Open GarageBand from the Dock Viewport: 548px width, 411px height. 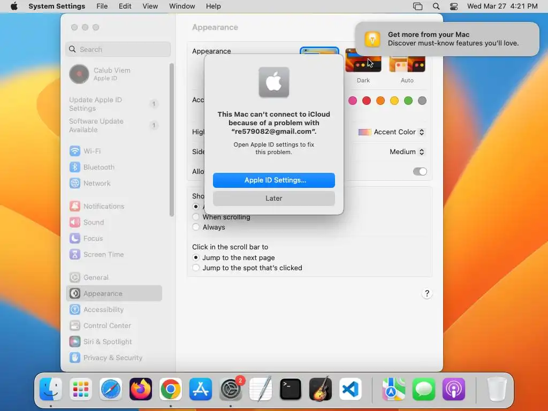coord(321,389)
